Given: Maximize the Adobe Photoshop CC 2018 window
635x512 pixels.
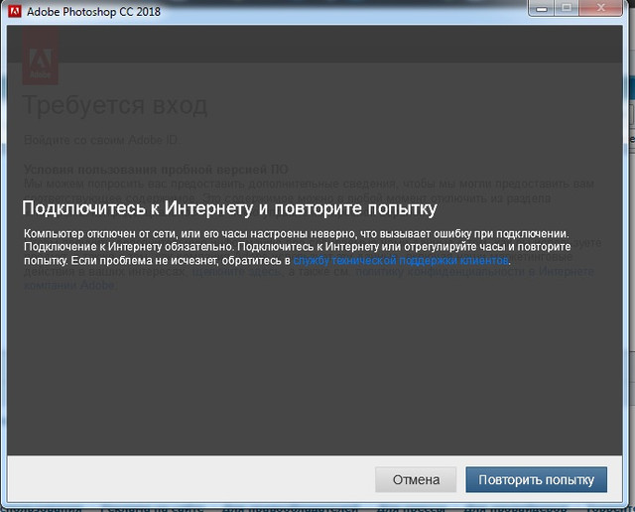Looking at the screenshot, I should pos(567,8).
